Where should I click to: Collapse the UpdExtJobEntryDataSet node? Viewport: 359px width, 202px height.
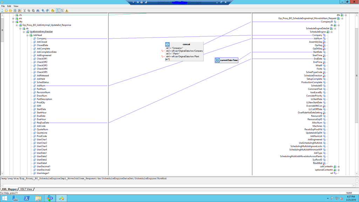click(23, 32)
